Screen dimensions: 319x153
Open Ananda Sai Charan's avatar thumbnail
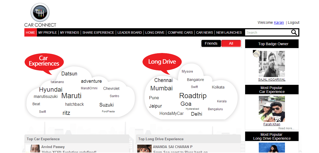coord(144,149)
